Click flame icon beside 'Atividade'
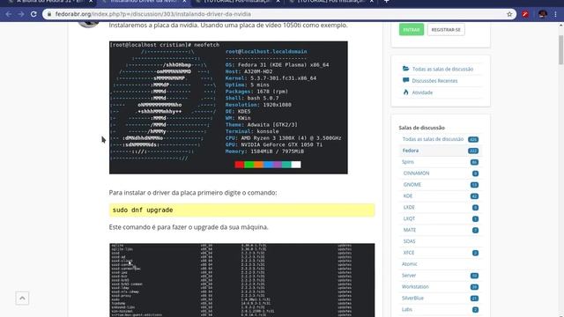Image resolution: width=564 pixels, height=317 pixels. [x=405, y=92]
